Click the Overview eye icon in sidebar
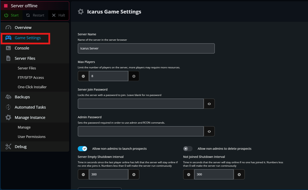 [9, 27]
